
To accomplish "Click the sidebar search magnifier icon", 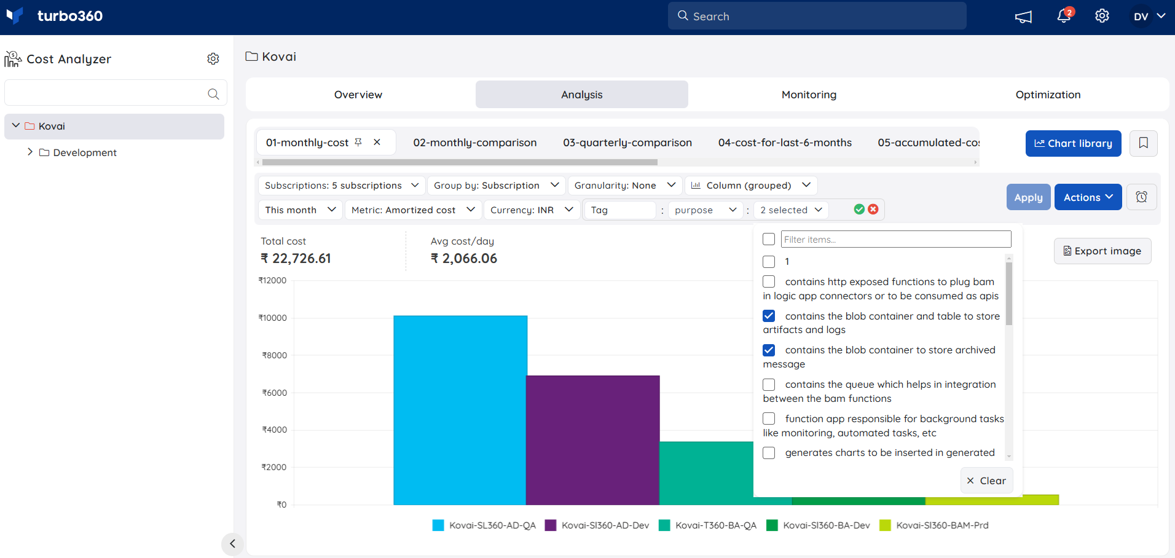I will [x=213, y=94].
